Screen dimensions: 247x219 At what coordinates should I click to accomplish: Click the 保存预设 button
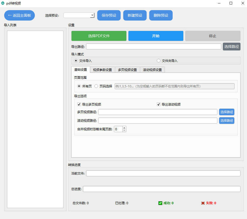click(109, 15)
